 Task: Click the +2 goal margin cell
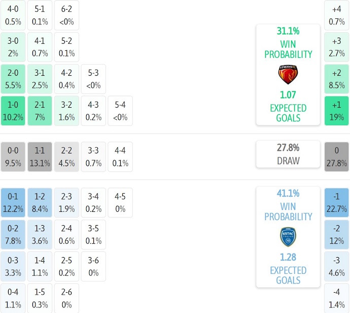337,79
